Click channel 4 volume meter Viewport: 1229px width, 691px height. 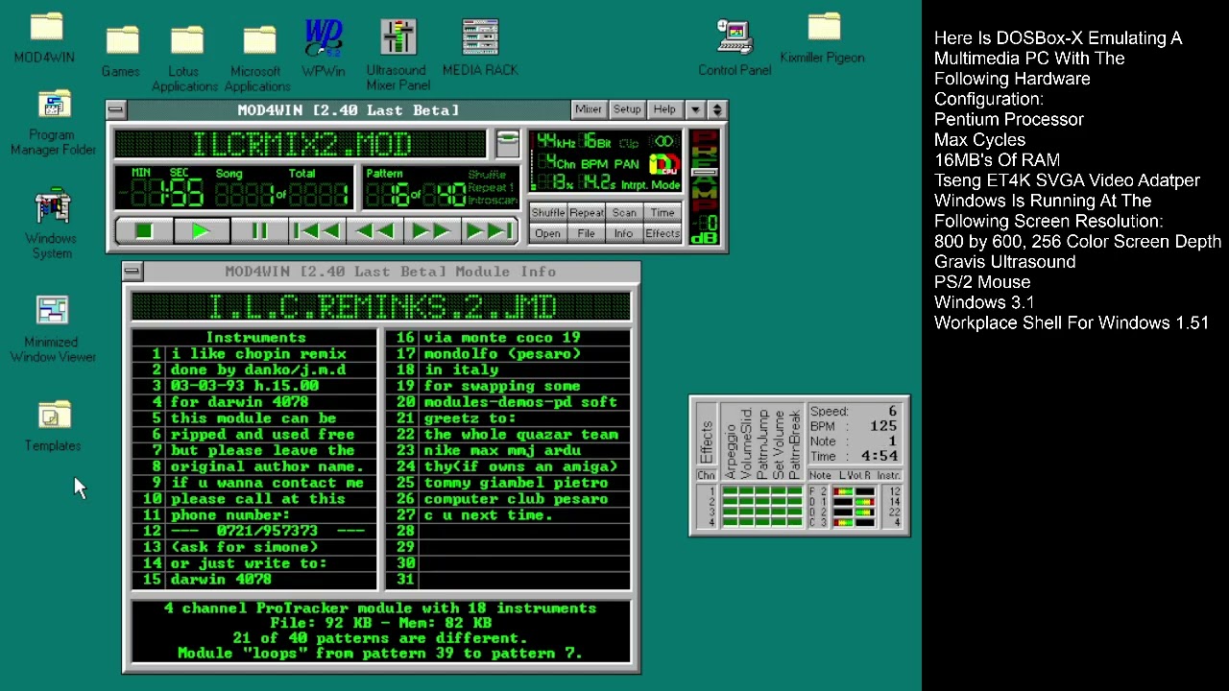tap(855, 523)
